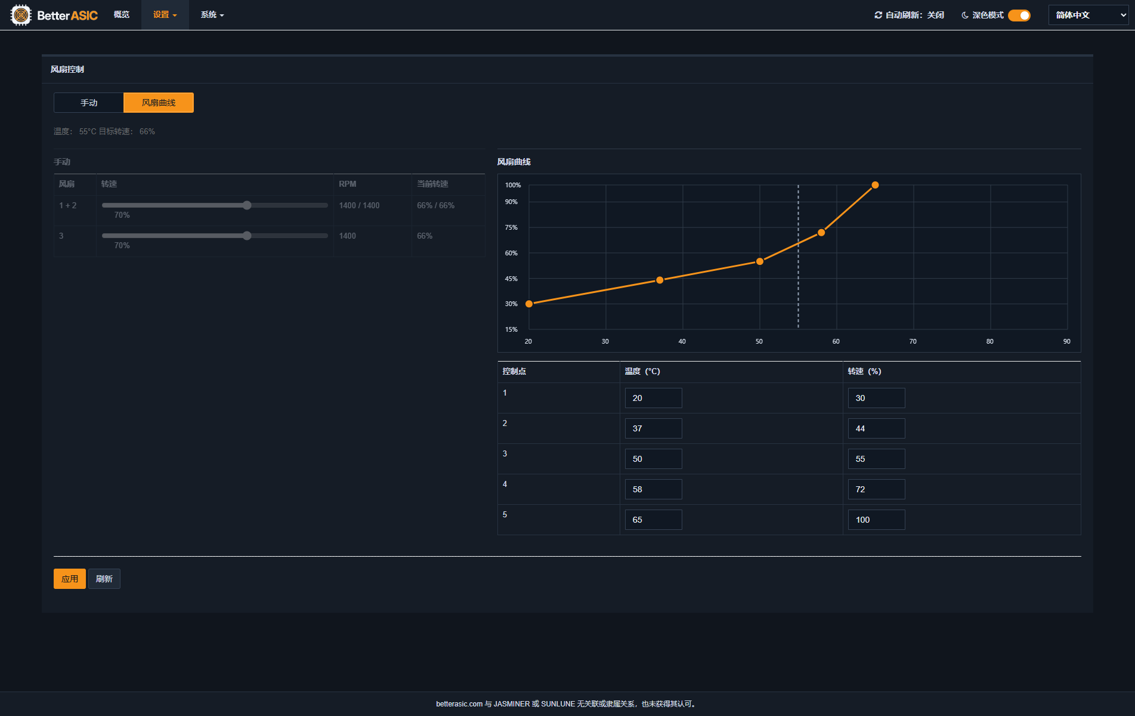Click the curve point at 50°C, 55%
Screen dimensions: 1135x716
click(760, 261)
